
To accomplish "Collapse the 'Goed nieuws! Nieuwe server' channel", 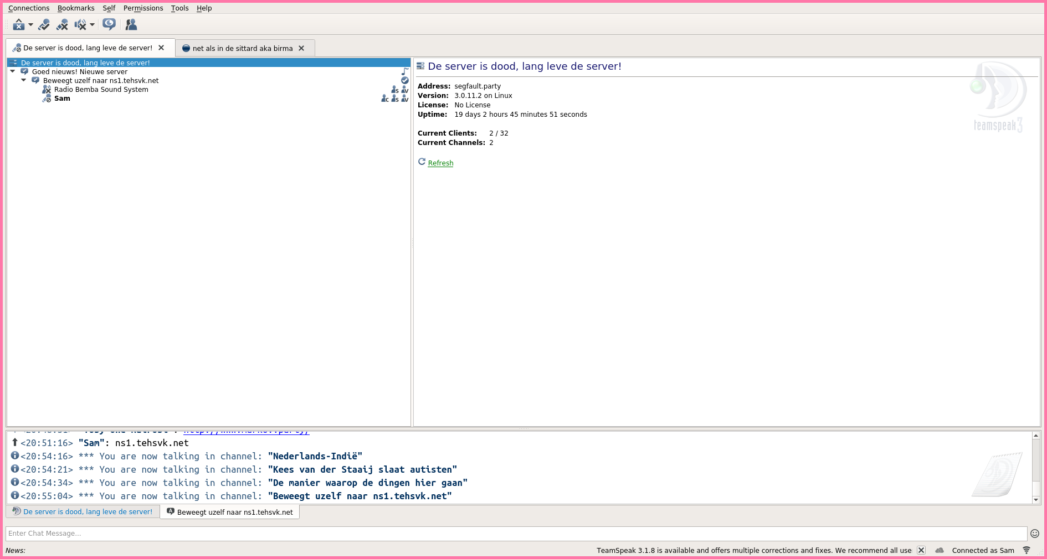I will click(x=13, y=71).
